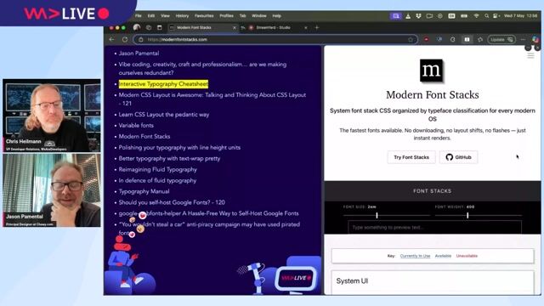
Task: Click the battery status icon
Action: coord(464,16)
